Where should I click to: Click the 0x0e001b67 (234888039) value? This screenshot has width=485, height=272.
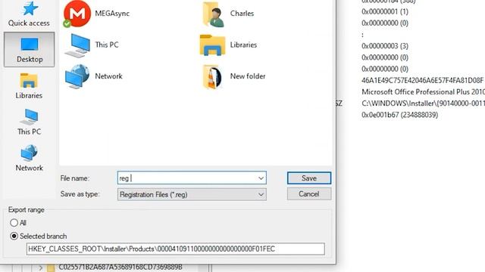[x=399, y=115]
